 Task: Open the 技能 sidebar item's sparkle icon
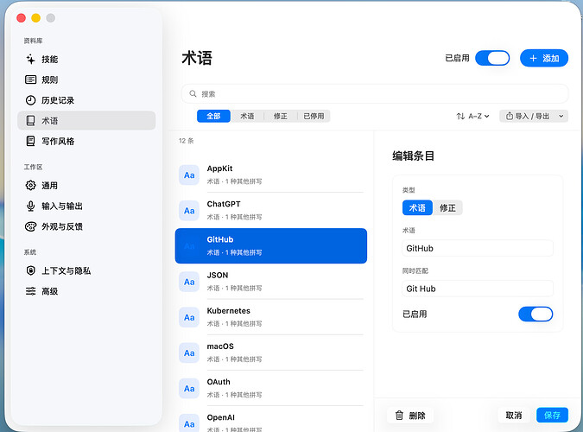click(30, 59)
